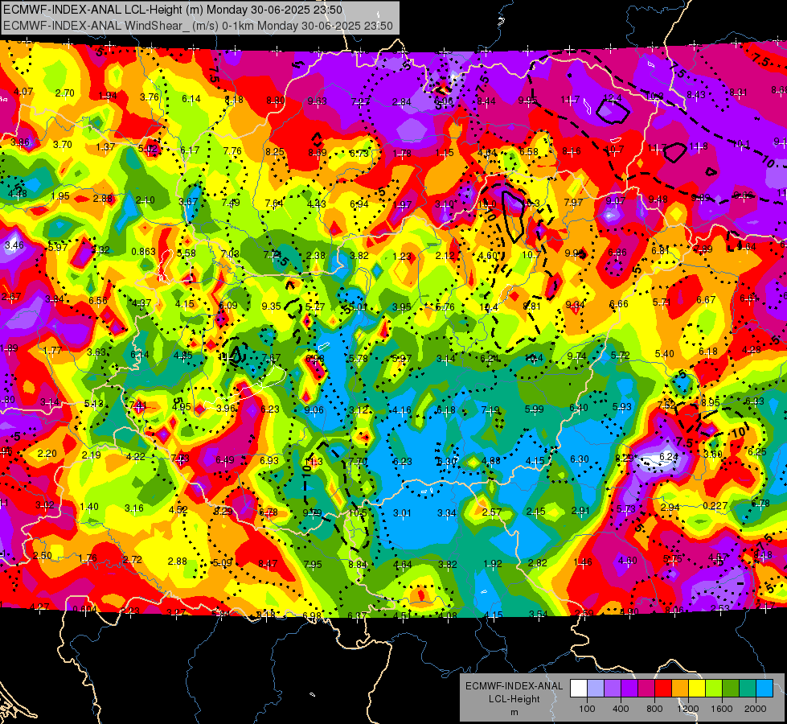Click the 400 tick label in legend
This screenshot has width=787, height=724.
pyautogui.click(x=621, y=709)
